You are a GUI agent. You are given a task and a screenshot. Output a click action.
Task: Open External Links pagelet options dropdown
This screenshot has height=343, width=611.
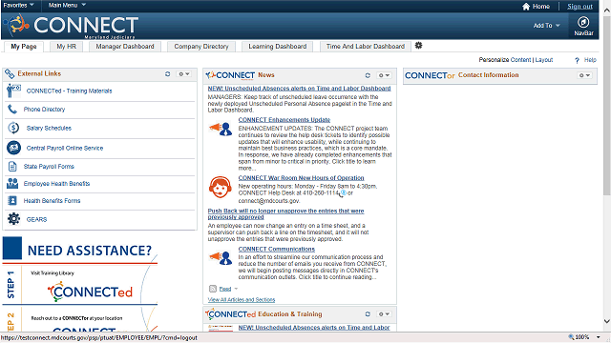[183, 74]
